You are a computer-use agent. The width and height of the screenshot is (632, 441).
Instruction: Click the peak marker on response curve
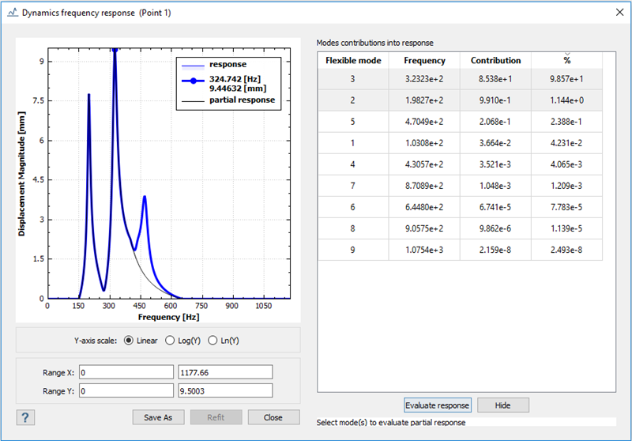coord(115,49)
